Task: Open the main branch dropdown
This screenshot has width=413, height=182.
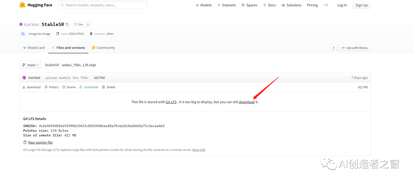Action: (x=30, y=65)
